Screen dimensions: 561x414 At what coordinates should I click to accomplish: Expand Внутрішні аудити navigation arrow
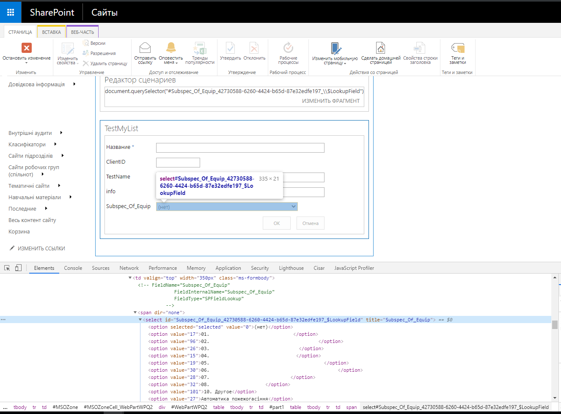pyautogui.click(x=61, y=133)
